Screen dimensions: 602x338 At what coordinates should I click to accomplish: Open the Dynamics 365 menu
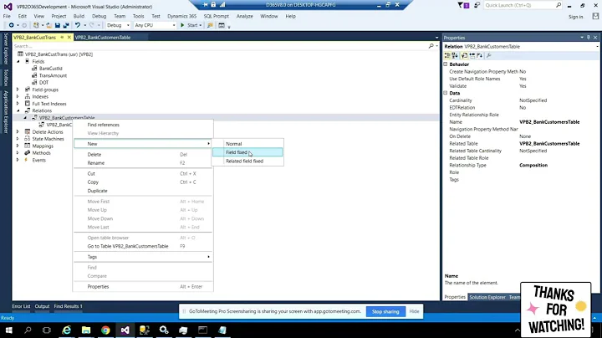(181, 16)
